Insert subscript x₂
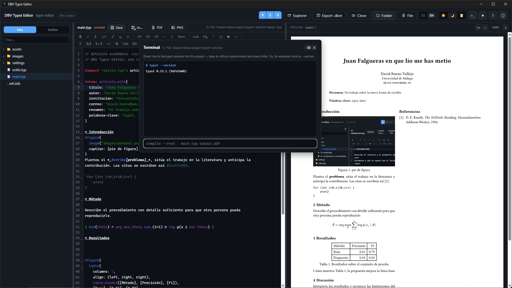The image size is (512, 288). [x=120, y=37]
